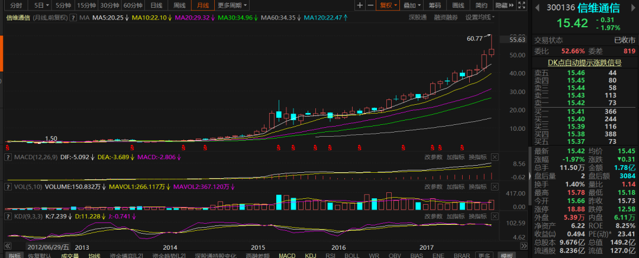This screenshot has height=258, width=639.
Task: Toggle 成交量 volume indicator
Action: (x=70, y=255)
